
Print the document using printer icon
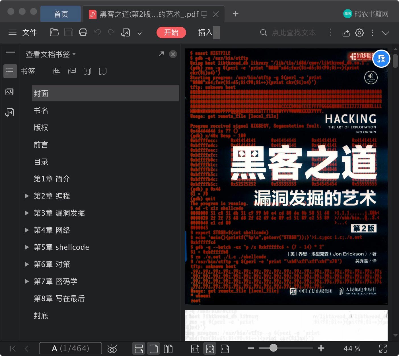[83, 32]
